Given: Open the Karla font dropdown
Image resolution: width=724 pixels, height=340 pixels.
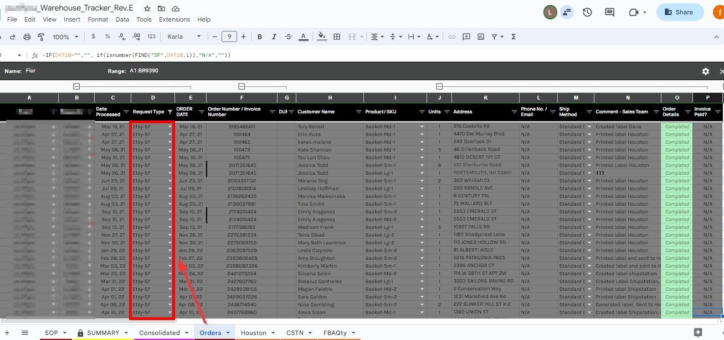Looking at the screenshot, I should pyautogui.click(x=184, y=36).
